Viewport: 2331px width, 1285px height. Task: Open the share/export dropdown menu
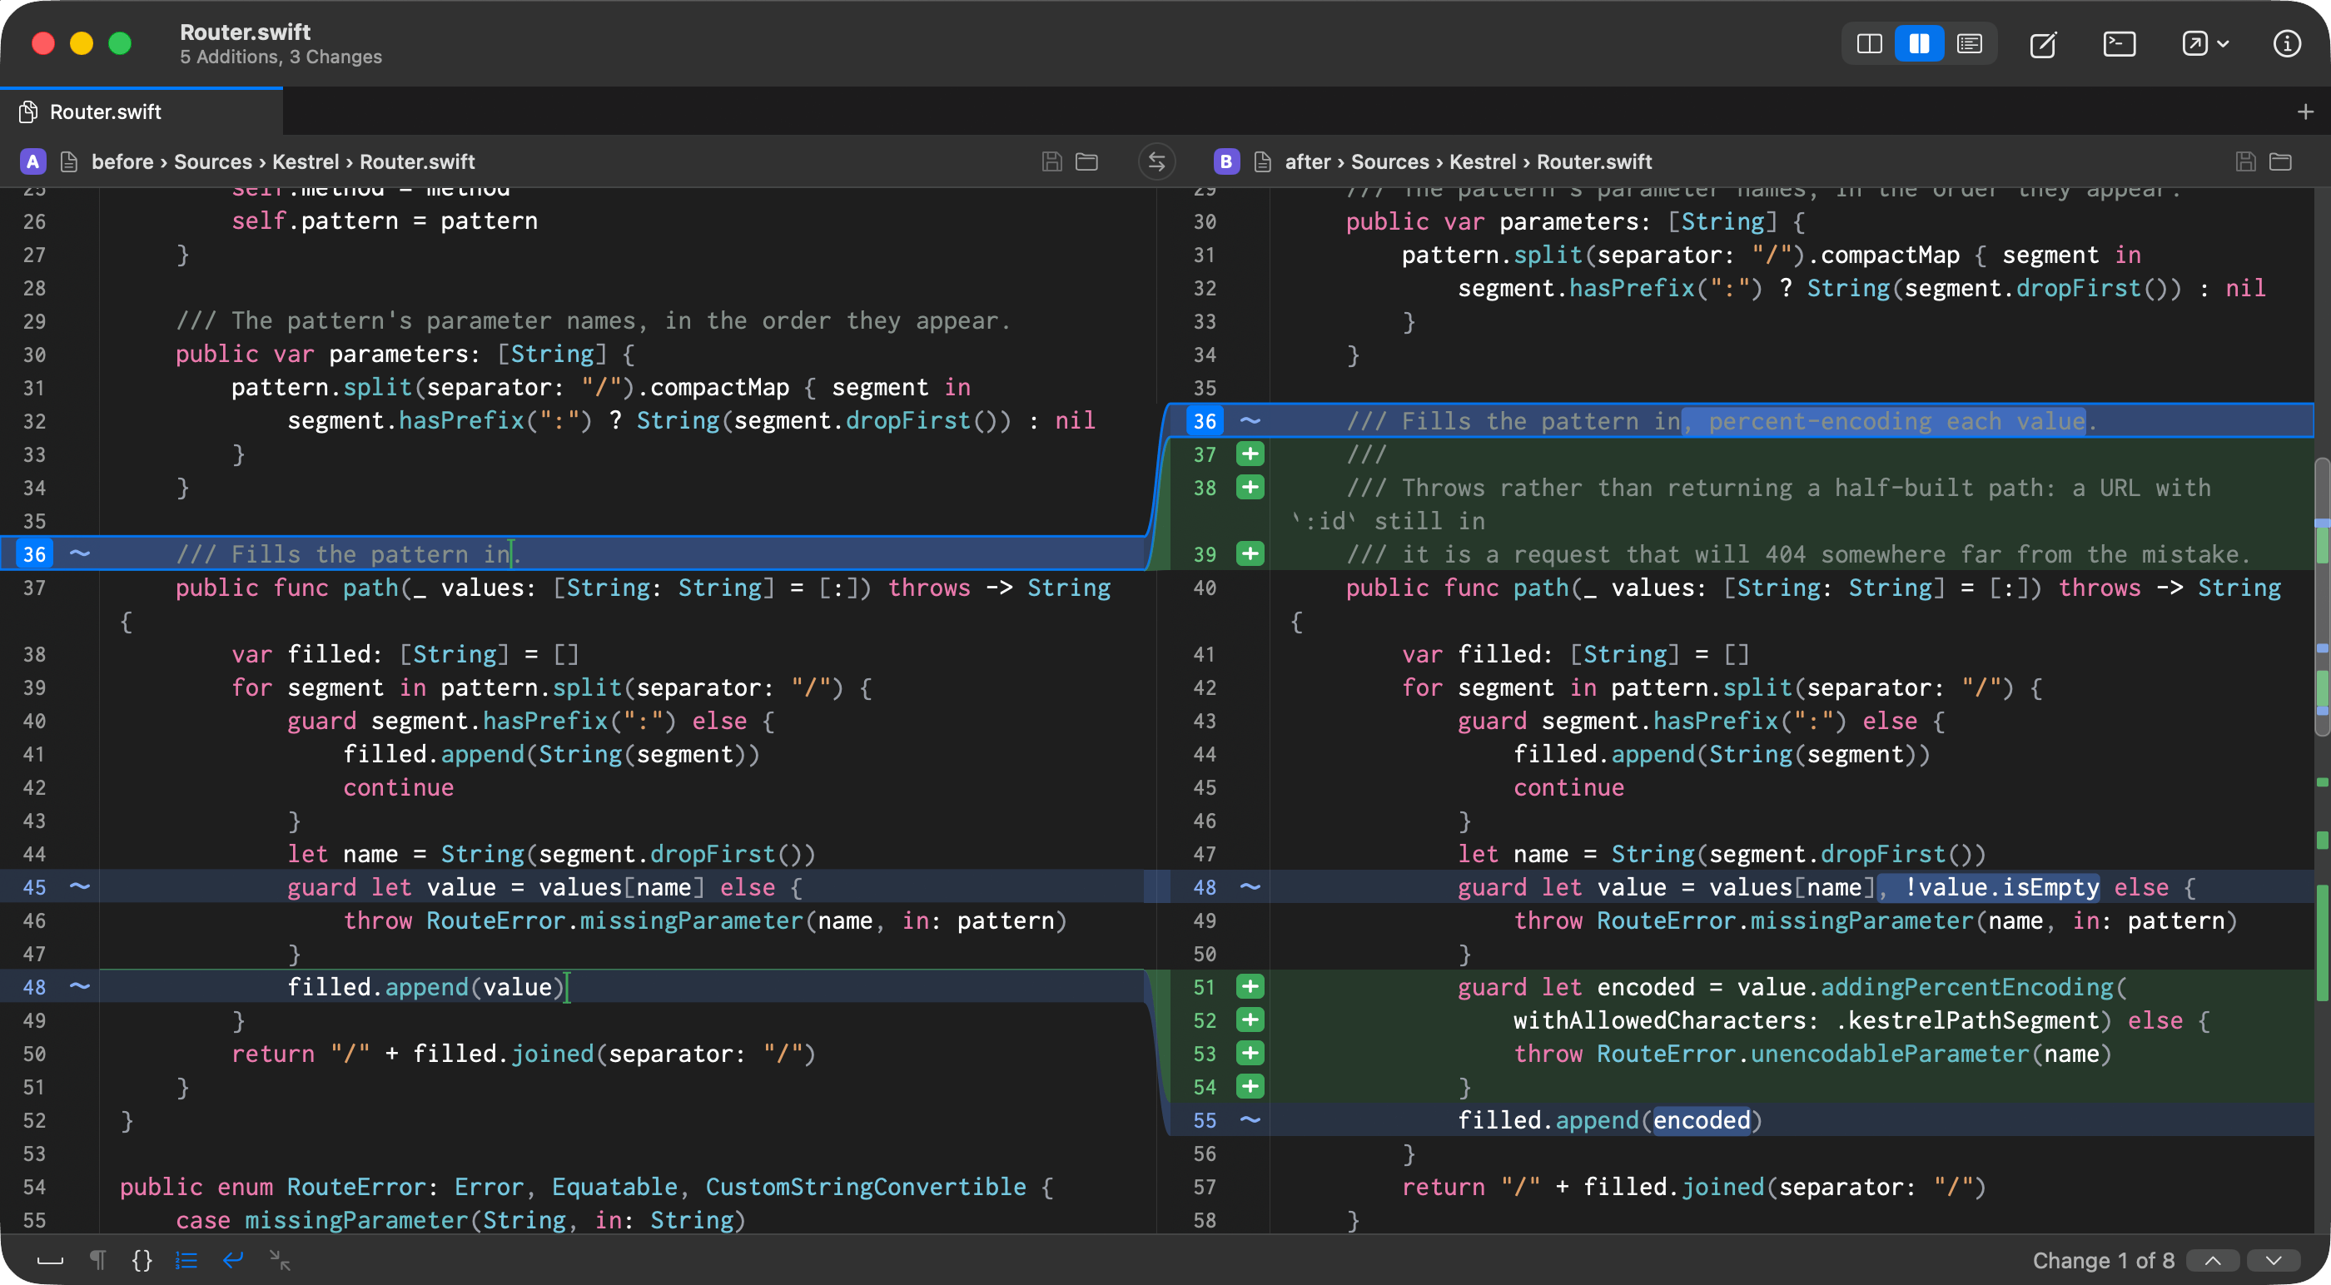point(2204,43)
